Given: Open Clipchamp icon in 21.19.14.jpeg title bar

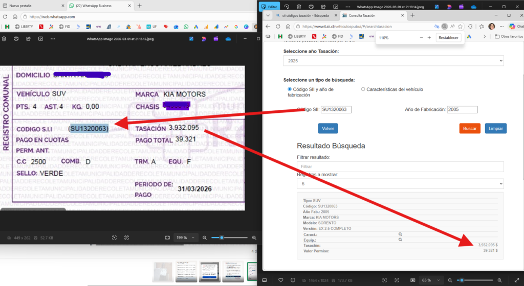Looking at the screenshot, I should tap(461, 7).
